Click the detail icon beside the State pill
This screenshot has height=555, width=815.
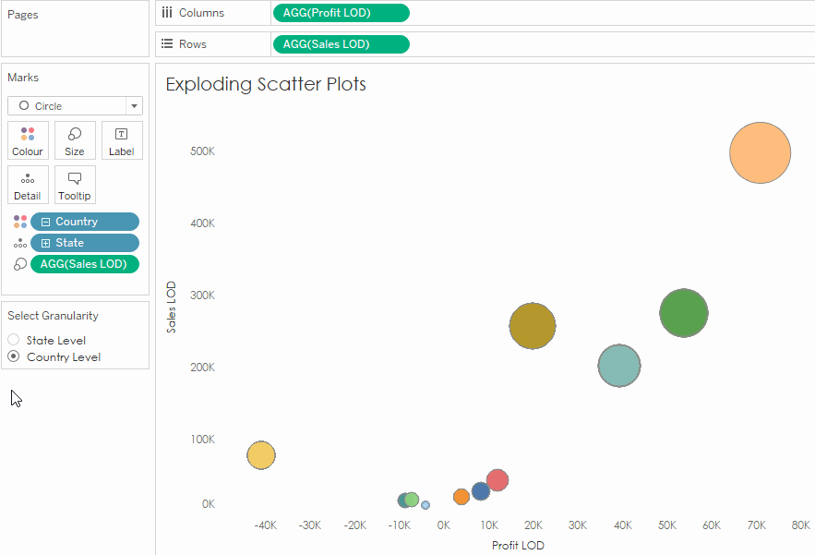coord(19,242)
